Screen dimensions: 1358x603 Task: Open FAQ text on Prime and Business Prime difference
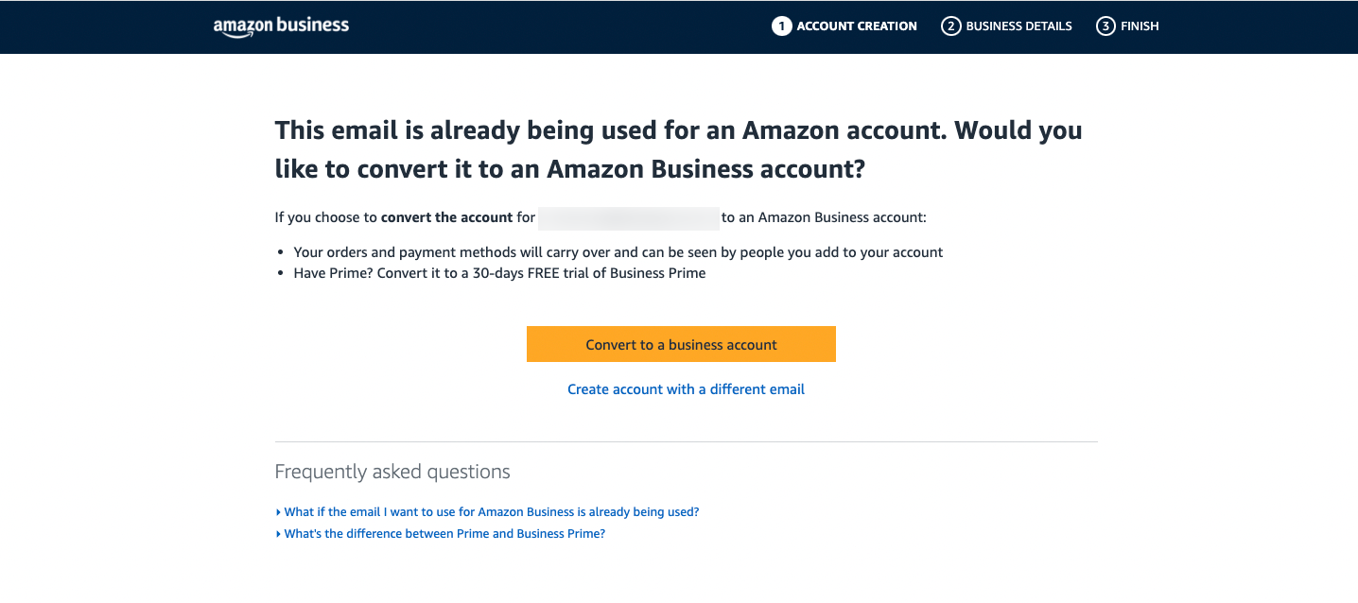(x=444, y=534)
